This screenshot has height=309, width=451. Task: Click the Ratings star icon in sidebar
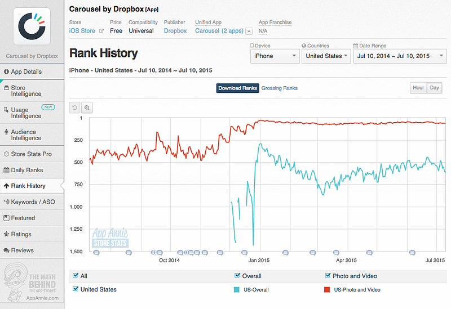point(6,234)
